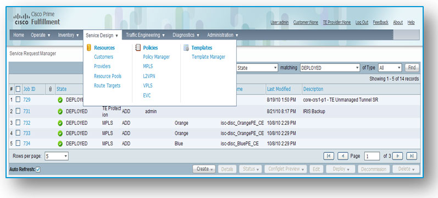Click the User:admin link
The height and width of the screenshot is (198, 438).
[x=280, y=23]
